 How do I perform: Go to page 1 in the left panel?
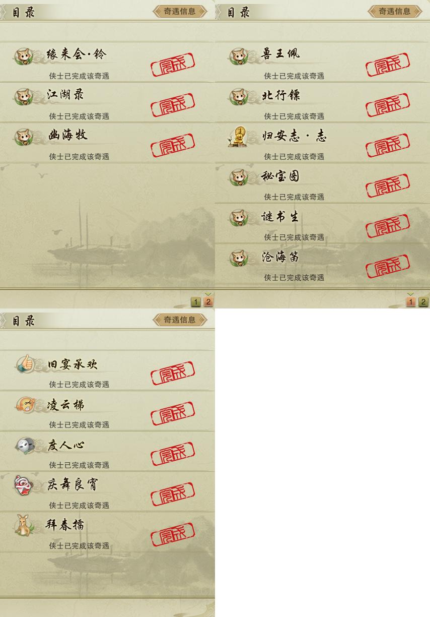[x=196, y=302]
